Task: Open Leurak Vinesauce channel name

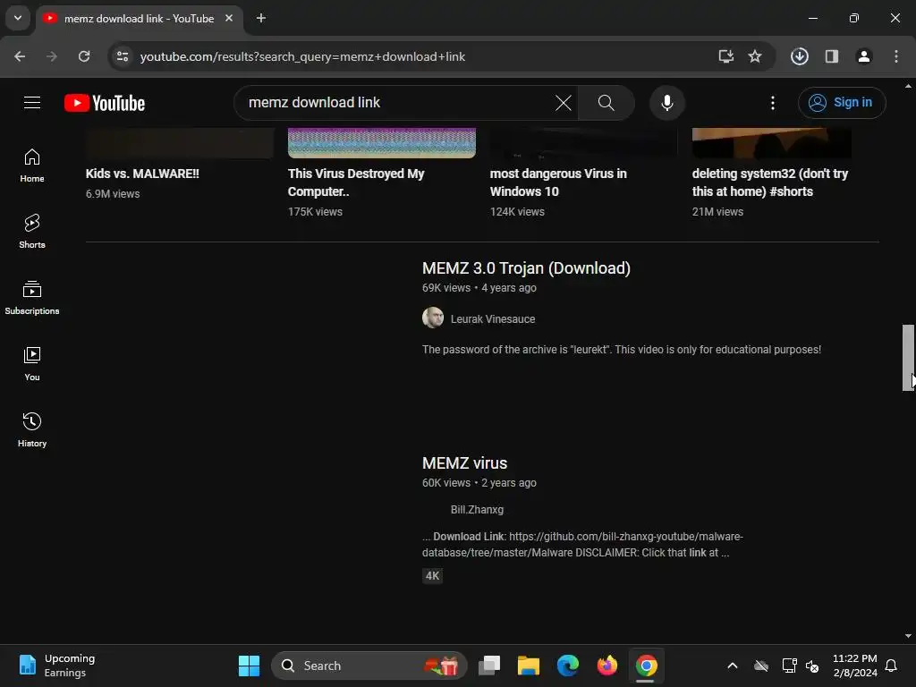Action: click(x=493, y=319)
